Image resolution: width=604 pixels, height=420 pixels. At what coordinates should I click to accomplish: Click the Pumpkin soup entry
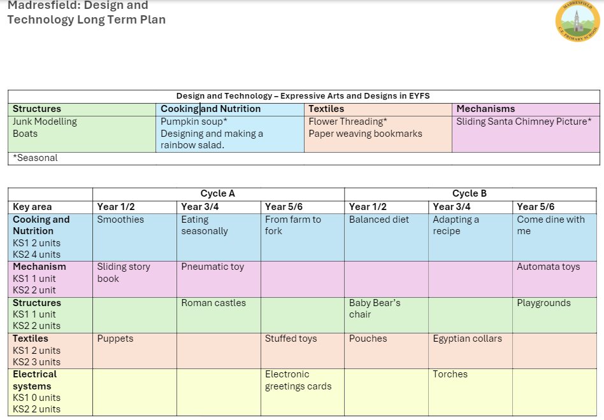pyautogui.click(x=194, y=122)
